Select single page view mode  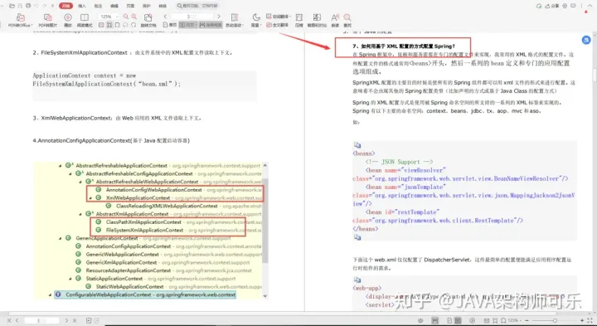pos(170,25)
